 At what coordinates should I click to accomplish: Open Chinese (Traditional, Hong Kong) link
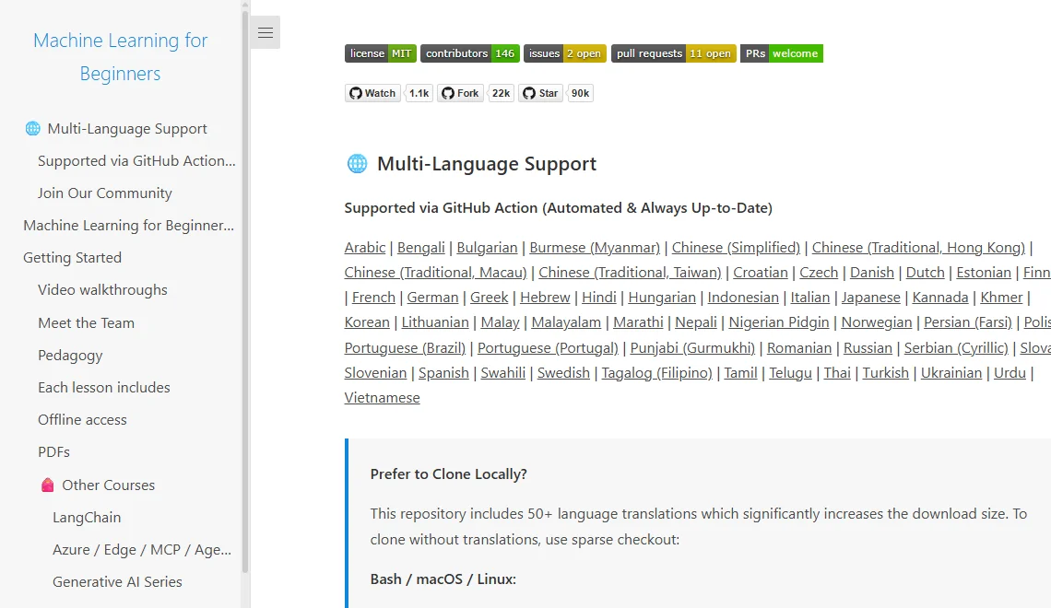click(x=918, y=247)
